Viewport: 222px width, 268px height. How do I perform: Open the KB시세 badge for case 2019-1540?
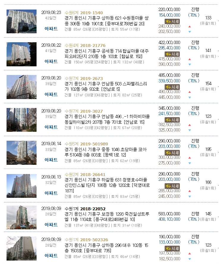click(x=172, y=21)
